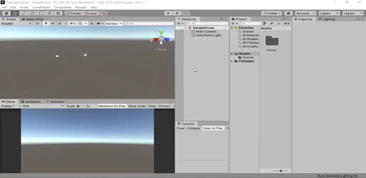Toggle Clear on Play in Console

click(213, 128)
